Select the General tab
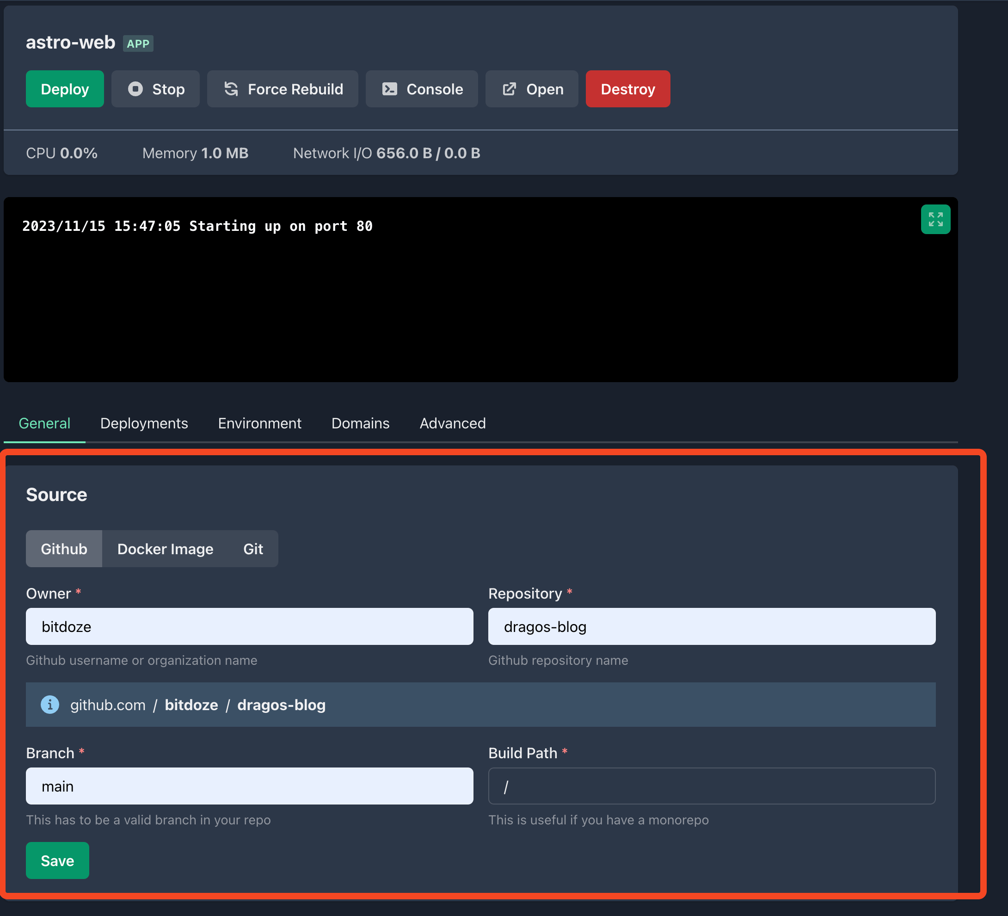 (44, 423)
